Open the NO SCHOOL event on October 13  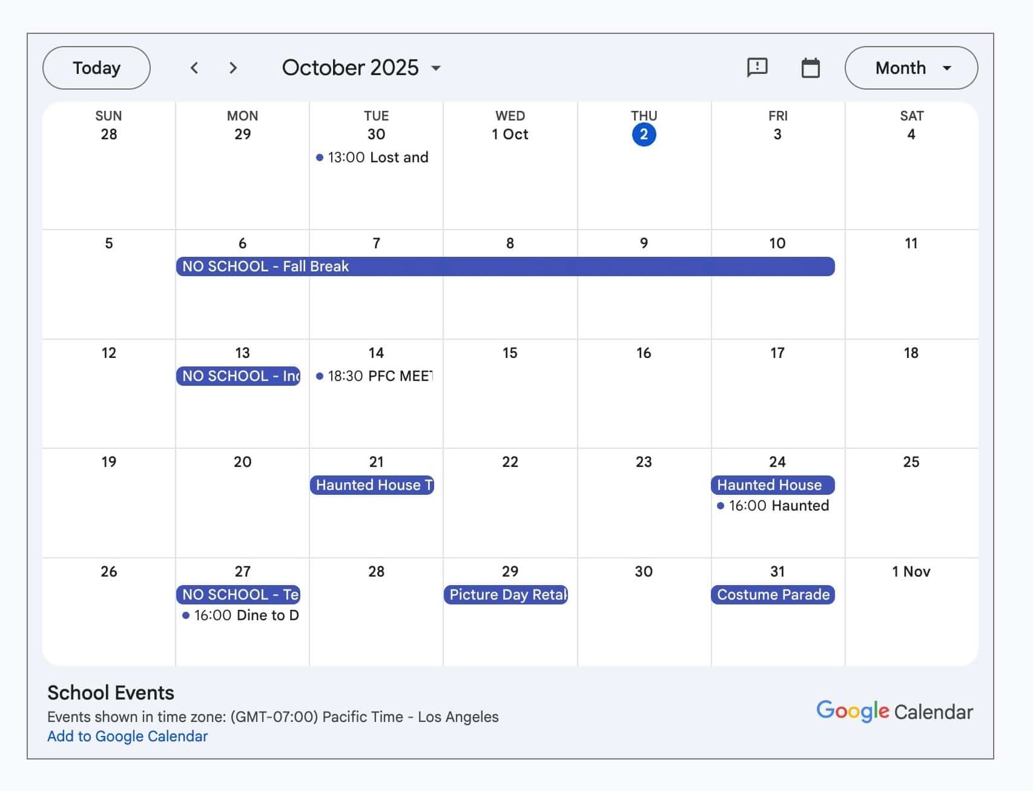(239, 376)
